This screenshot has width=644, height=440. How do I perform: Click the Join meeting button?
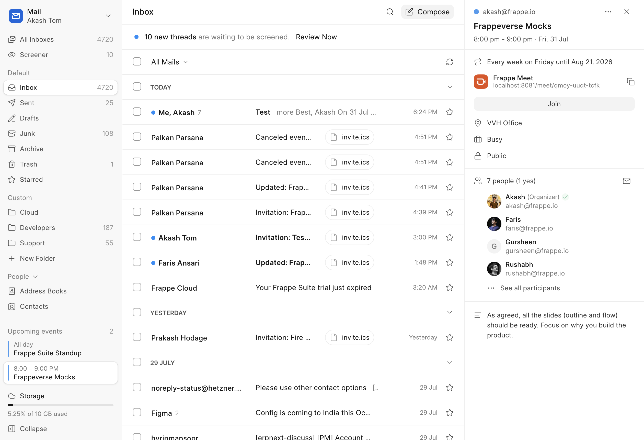point(554,104)
